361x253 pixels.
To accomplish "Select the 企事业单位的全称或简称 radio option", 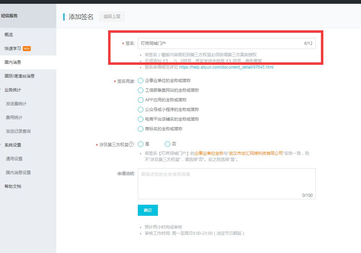I will (x=141, y=81).
